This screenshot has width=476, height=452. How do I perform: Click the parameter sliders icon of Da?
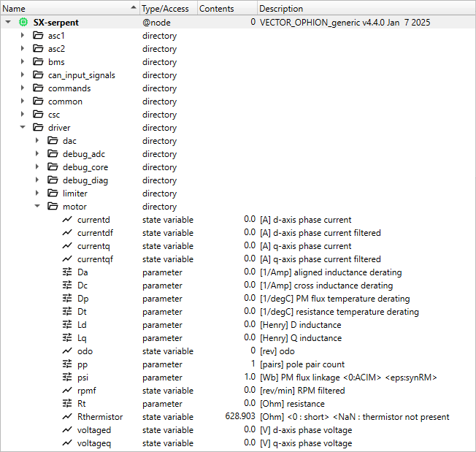point(67,272)
